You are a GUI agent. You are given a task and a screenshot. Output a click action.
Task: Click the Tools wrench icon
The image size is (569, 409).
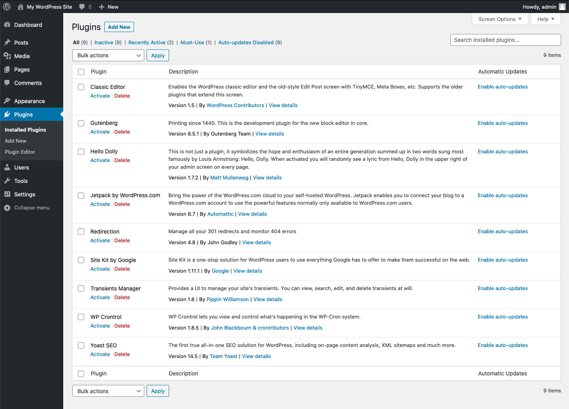(7, 181)
